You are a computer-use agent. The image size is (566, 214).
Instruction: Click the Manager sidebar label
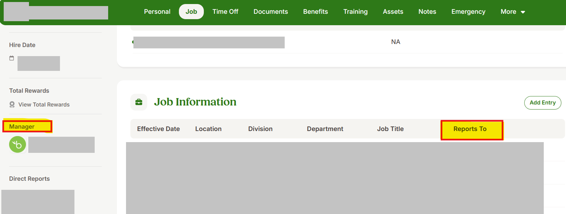tap(22, 127)
